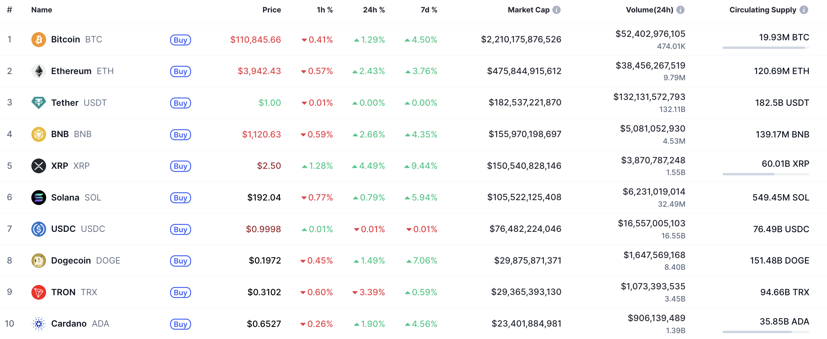Click the Solana logo icon
Viewport: 827px width, 339px height.
(x=39, y=197)
